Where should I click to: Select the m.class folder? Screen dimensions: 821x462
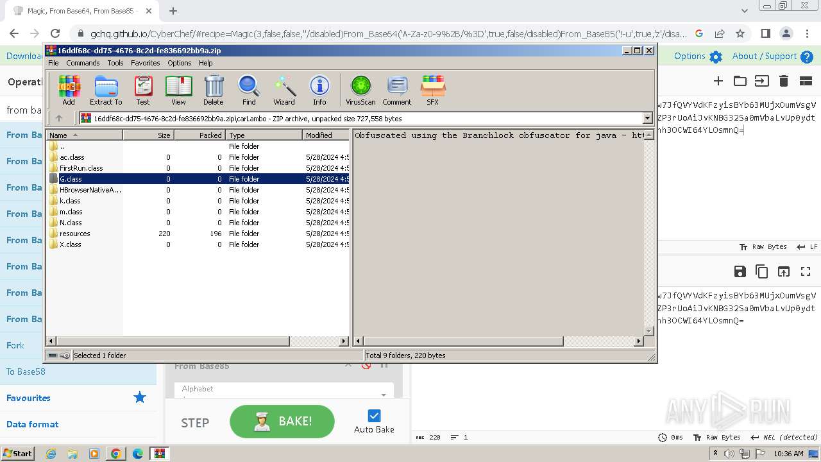click(x=198, y=212)
